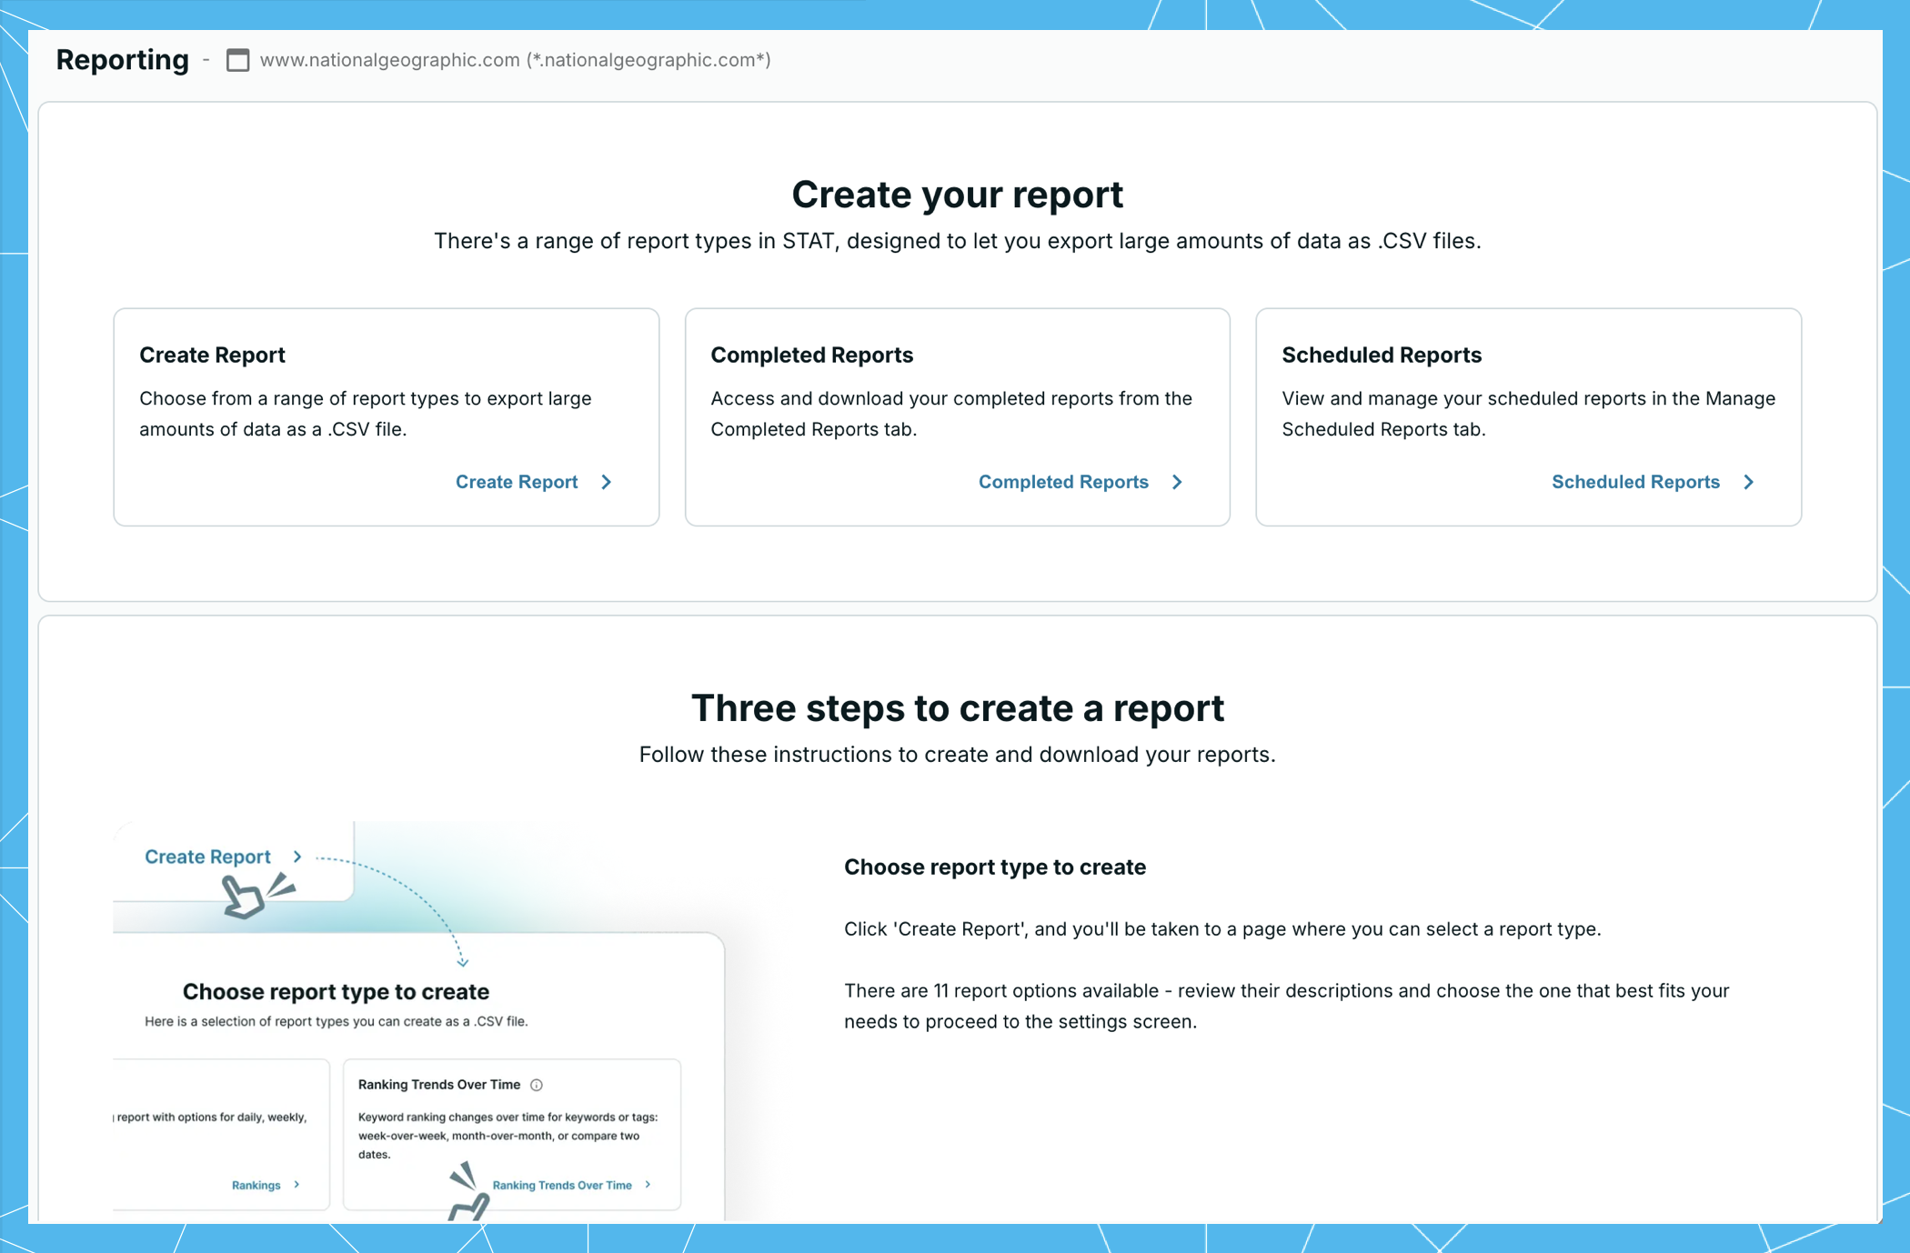Click the hand pointer icon under Create Report illustration
This screenshot has width=1910, height=1253.
tap(243, 897)
